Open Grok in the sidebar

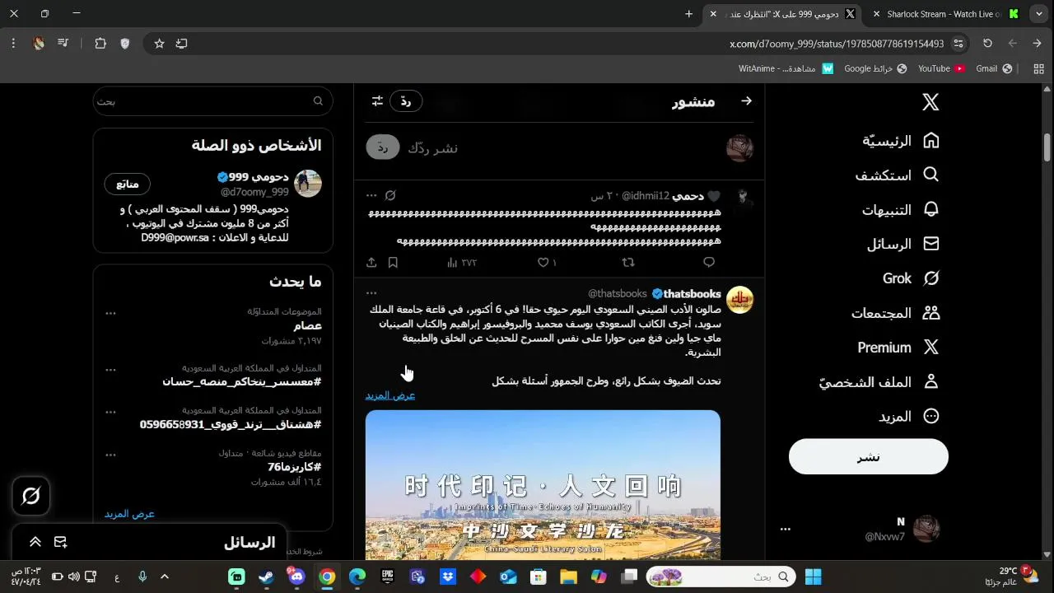click(x=911, y=278)
